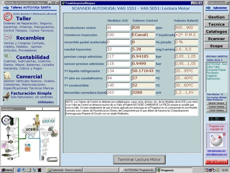Select 'Resultados' in open windows list
This screenshot has height=173, width=230.
pyautogui.click(x=213, y=73)
